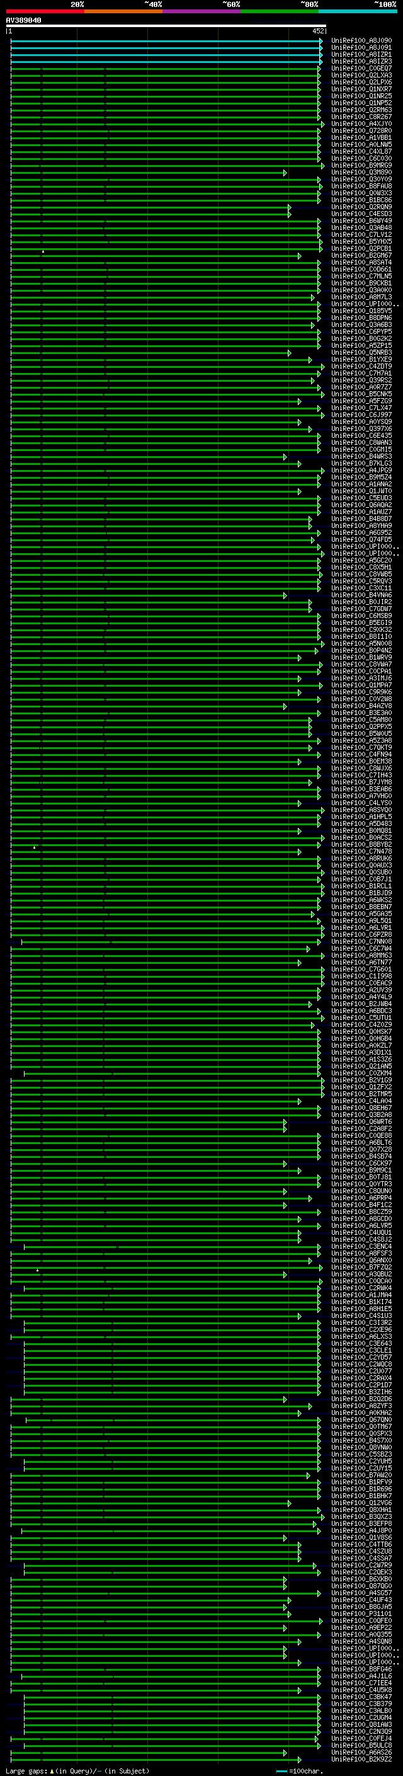
Task: Open hit UniRef100_A8J091
Action: [361, 48]
